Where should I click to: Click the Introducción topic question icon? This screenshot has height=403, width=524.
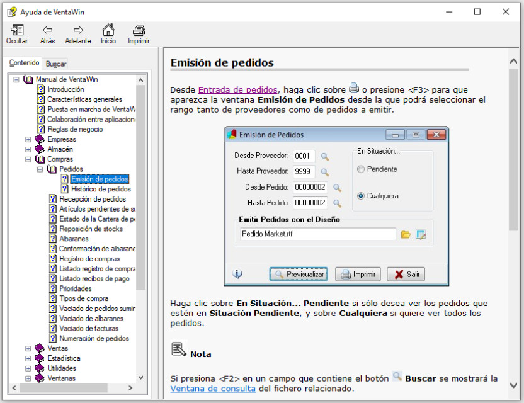(41, 89)
